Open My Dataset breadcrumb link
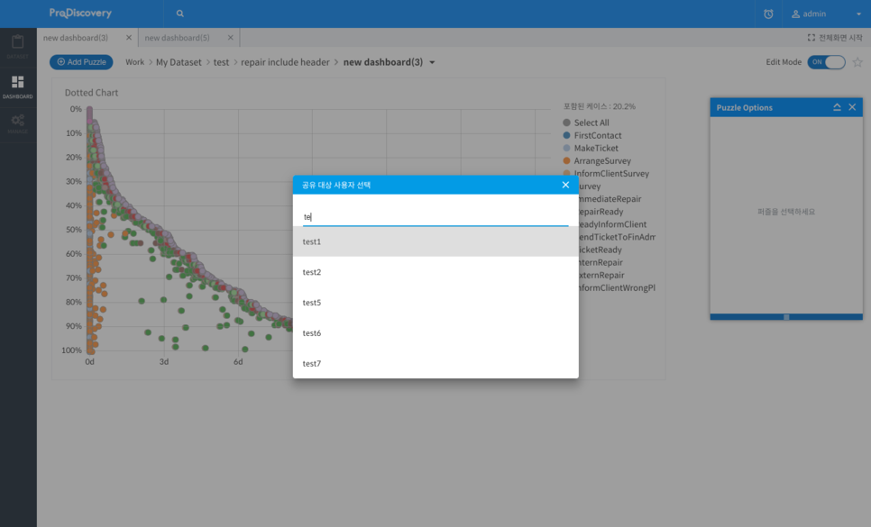Screen dimensions: 871x527 tap(179, 62)
